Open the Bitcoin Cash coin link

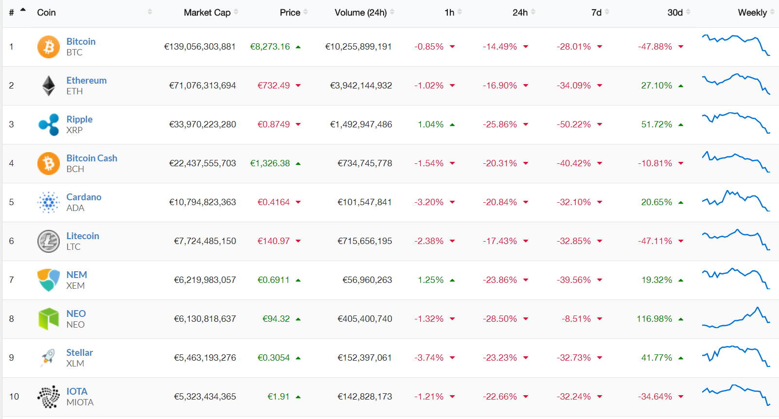point(92,158)
